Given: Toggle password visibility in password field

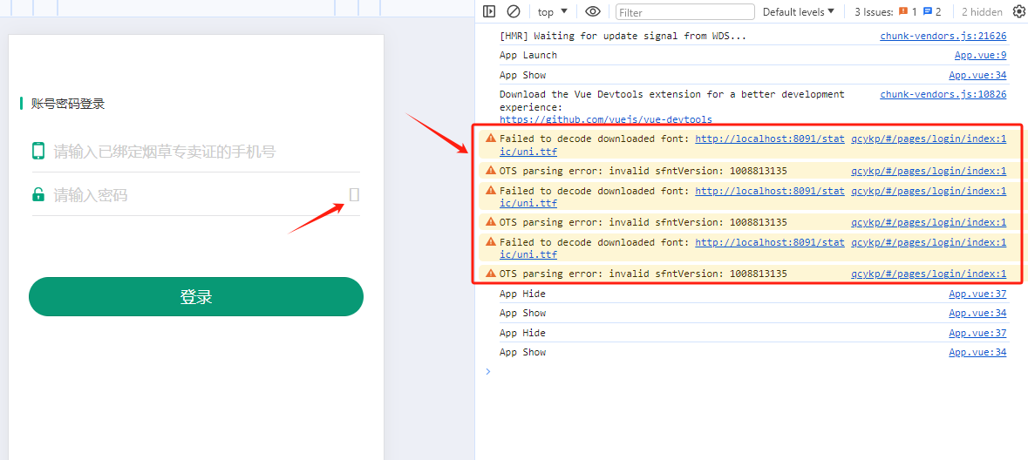Looking at the screenshot, I should click(x=354, y=195).
